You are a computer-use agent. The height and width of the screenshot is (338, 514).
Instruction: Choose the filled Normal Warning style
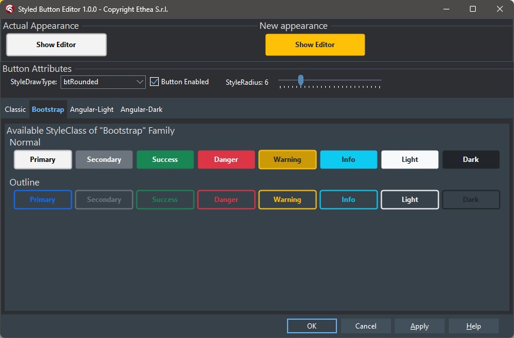pos(288,160)
